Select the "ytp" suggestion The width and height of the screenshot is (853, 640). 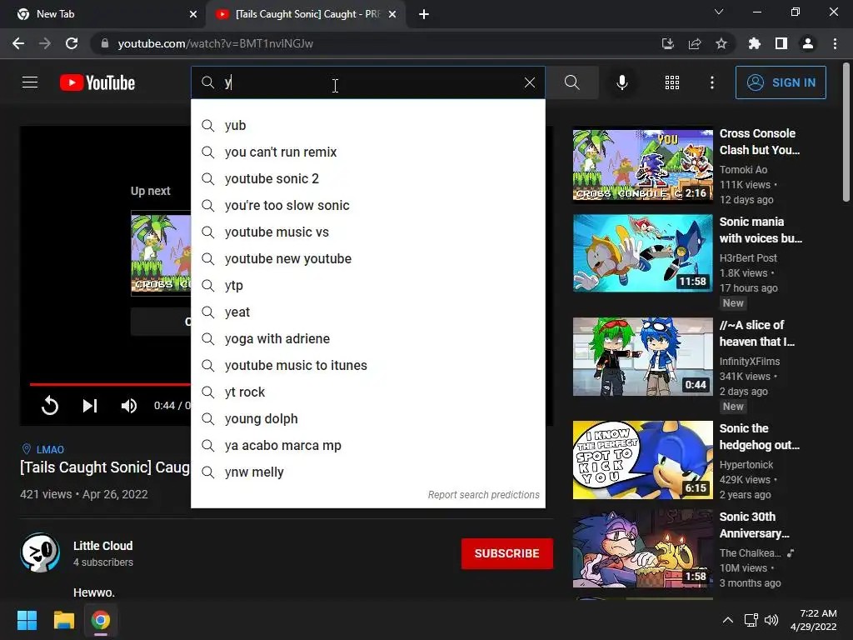pos(367,285)
